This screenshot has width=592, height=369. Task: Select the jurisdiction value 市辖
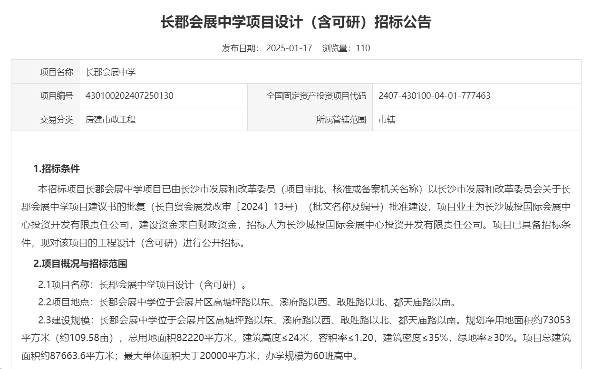pos(387,120)
